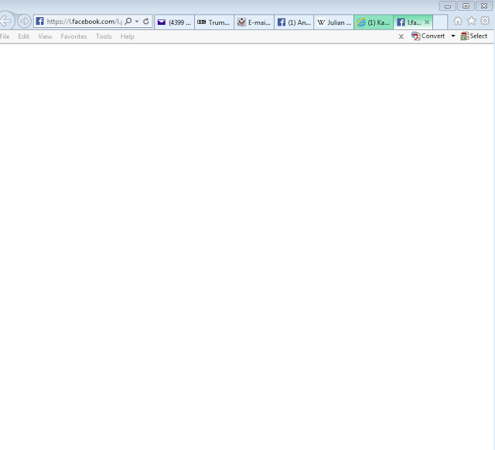495x450 pixels.
Task: Open Favorites with the star icon
Action: coord(471,21)
